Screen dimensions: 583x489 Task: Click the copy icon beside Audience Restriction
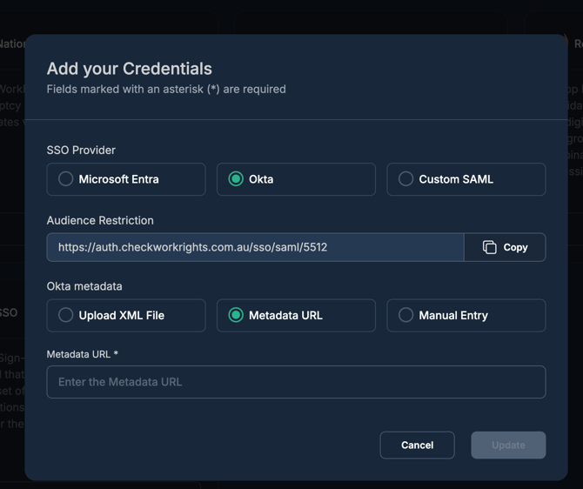(x=489, y=247)
